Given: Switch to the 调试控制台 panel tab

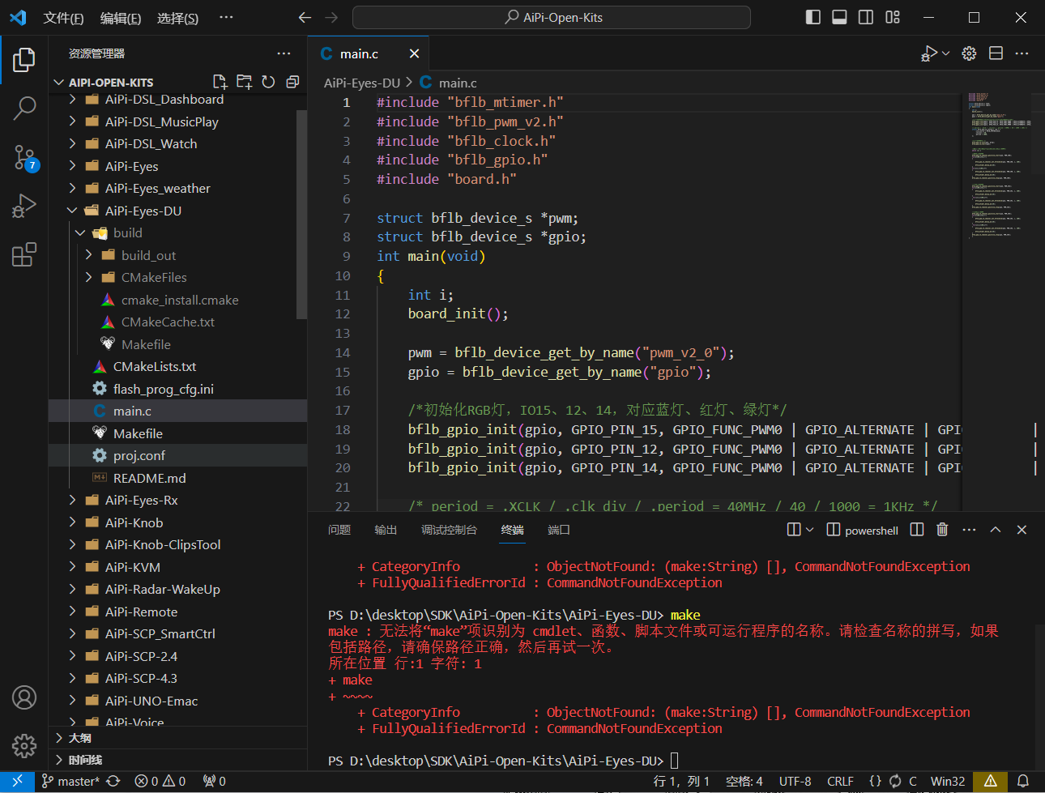Looking at the screenshot, I should click(449, 530).
